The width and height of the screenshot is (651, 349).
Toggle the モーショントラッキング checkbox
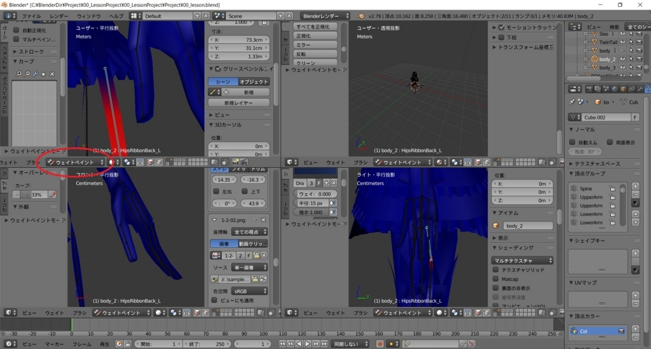coord(502,27)
